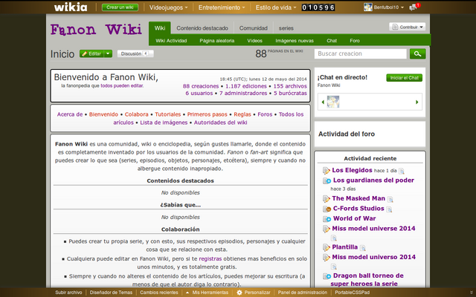Click Subir archivo in bottom toolbar

pos(68,293)
